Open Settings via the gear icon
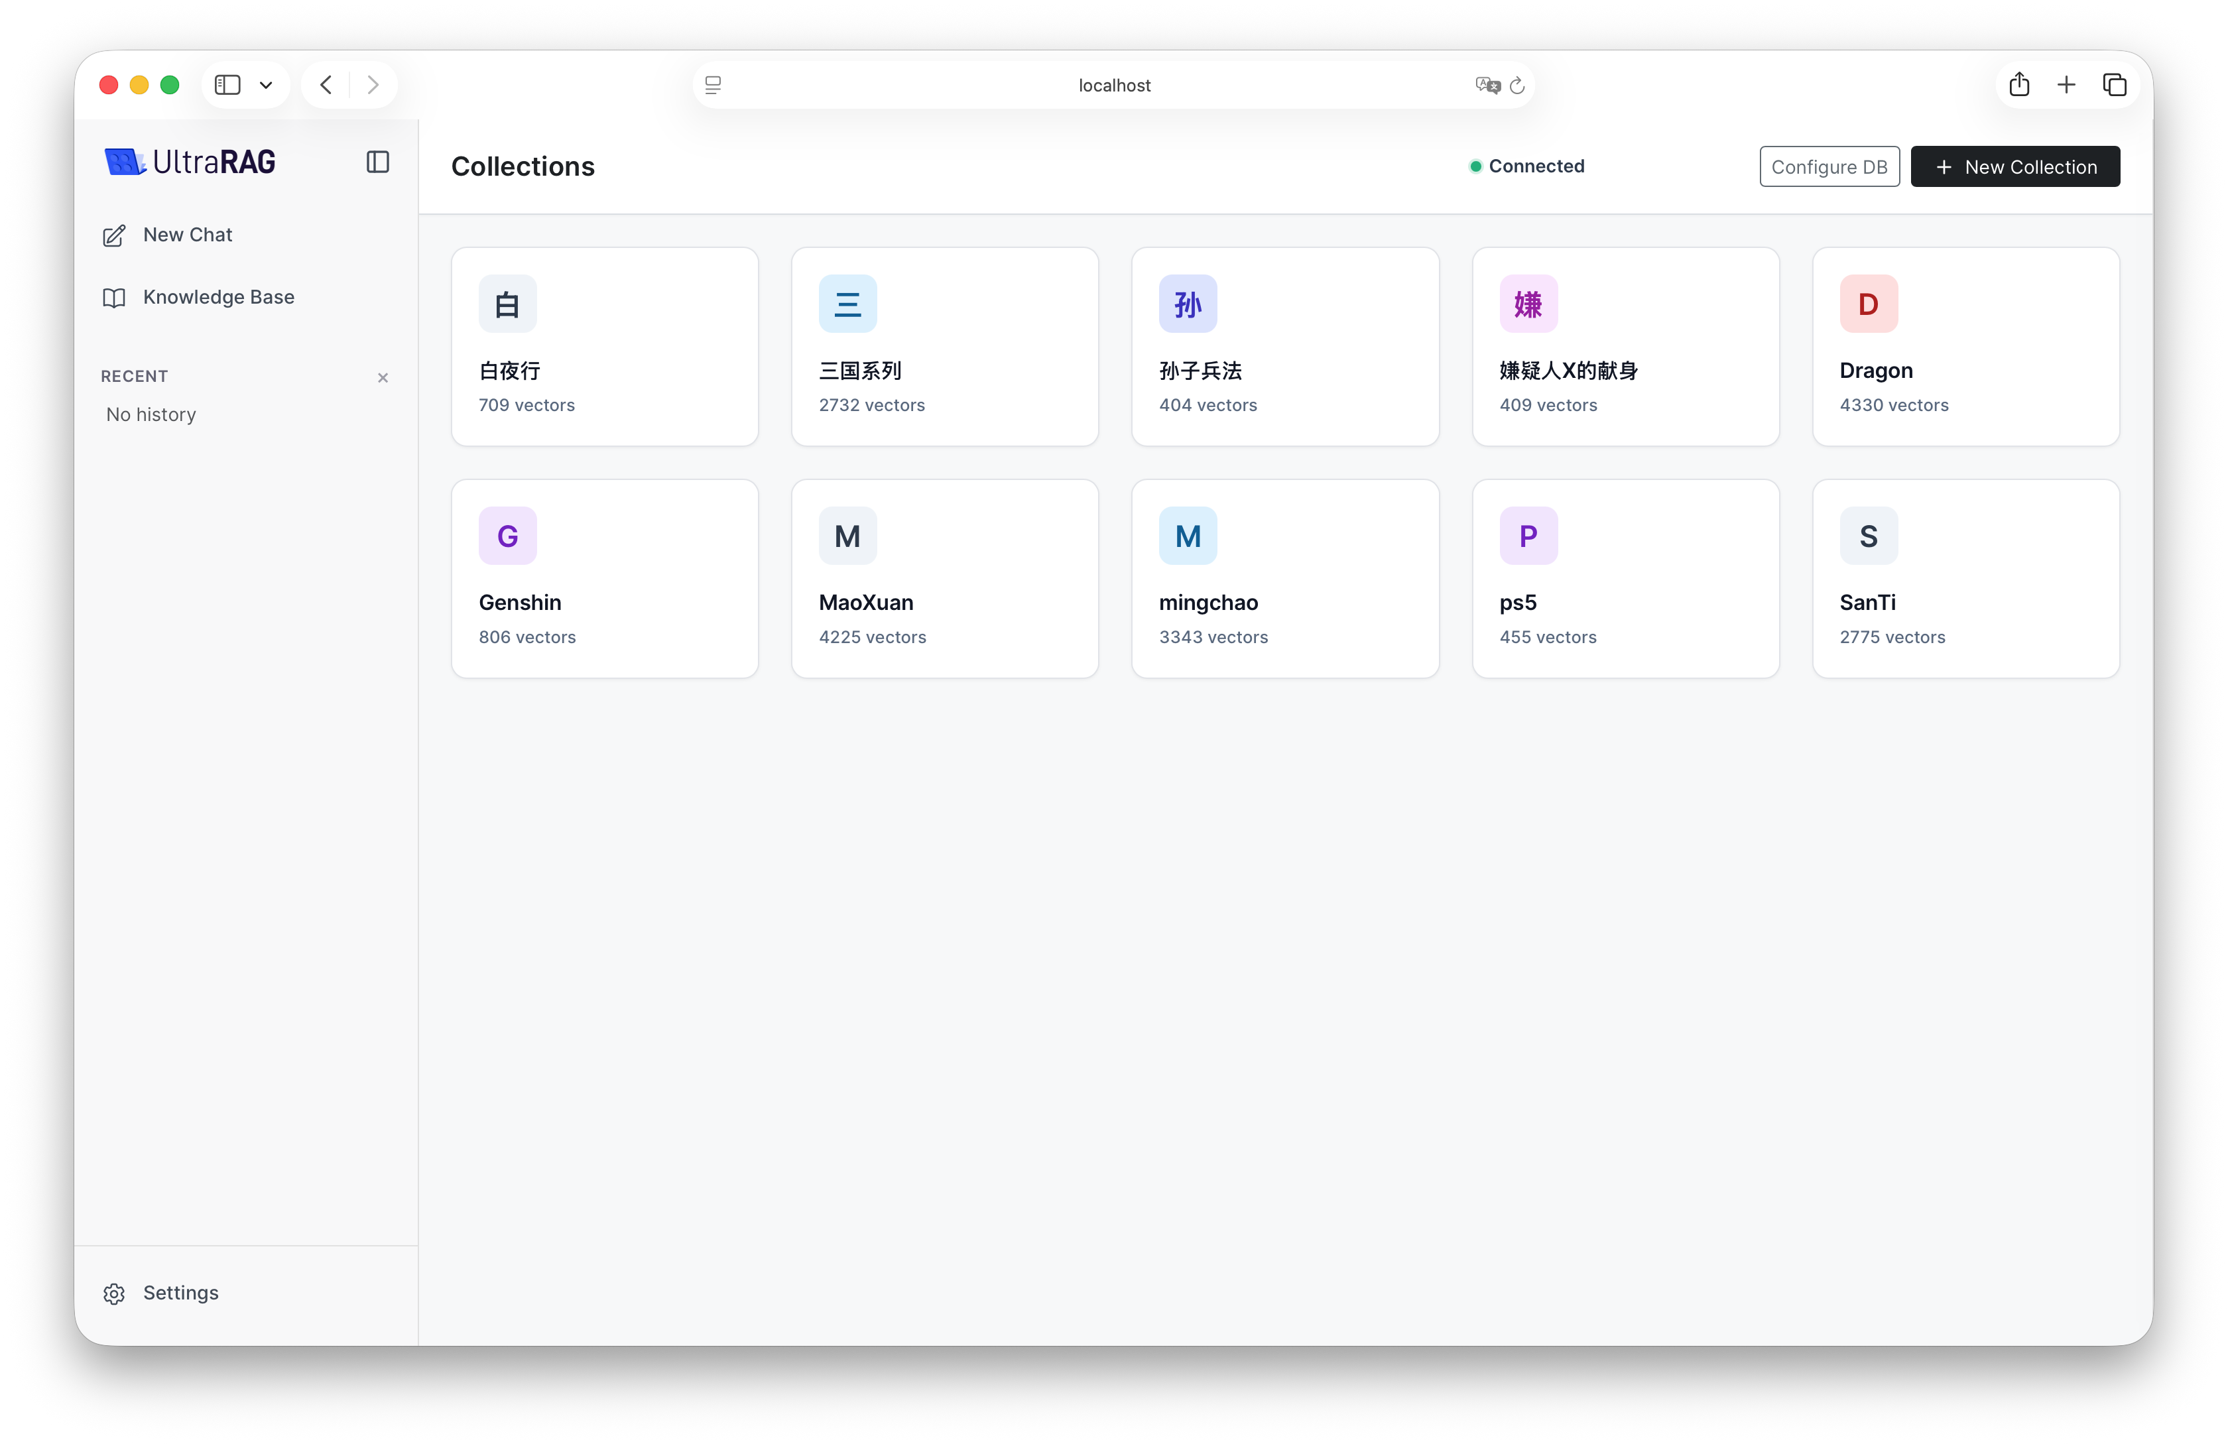2228x1444 pixels. (x=114, y=1294)
